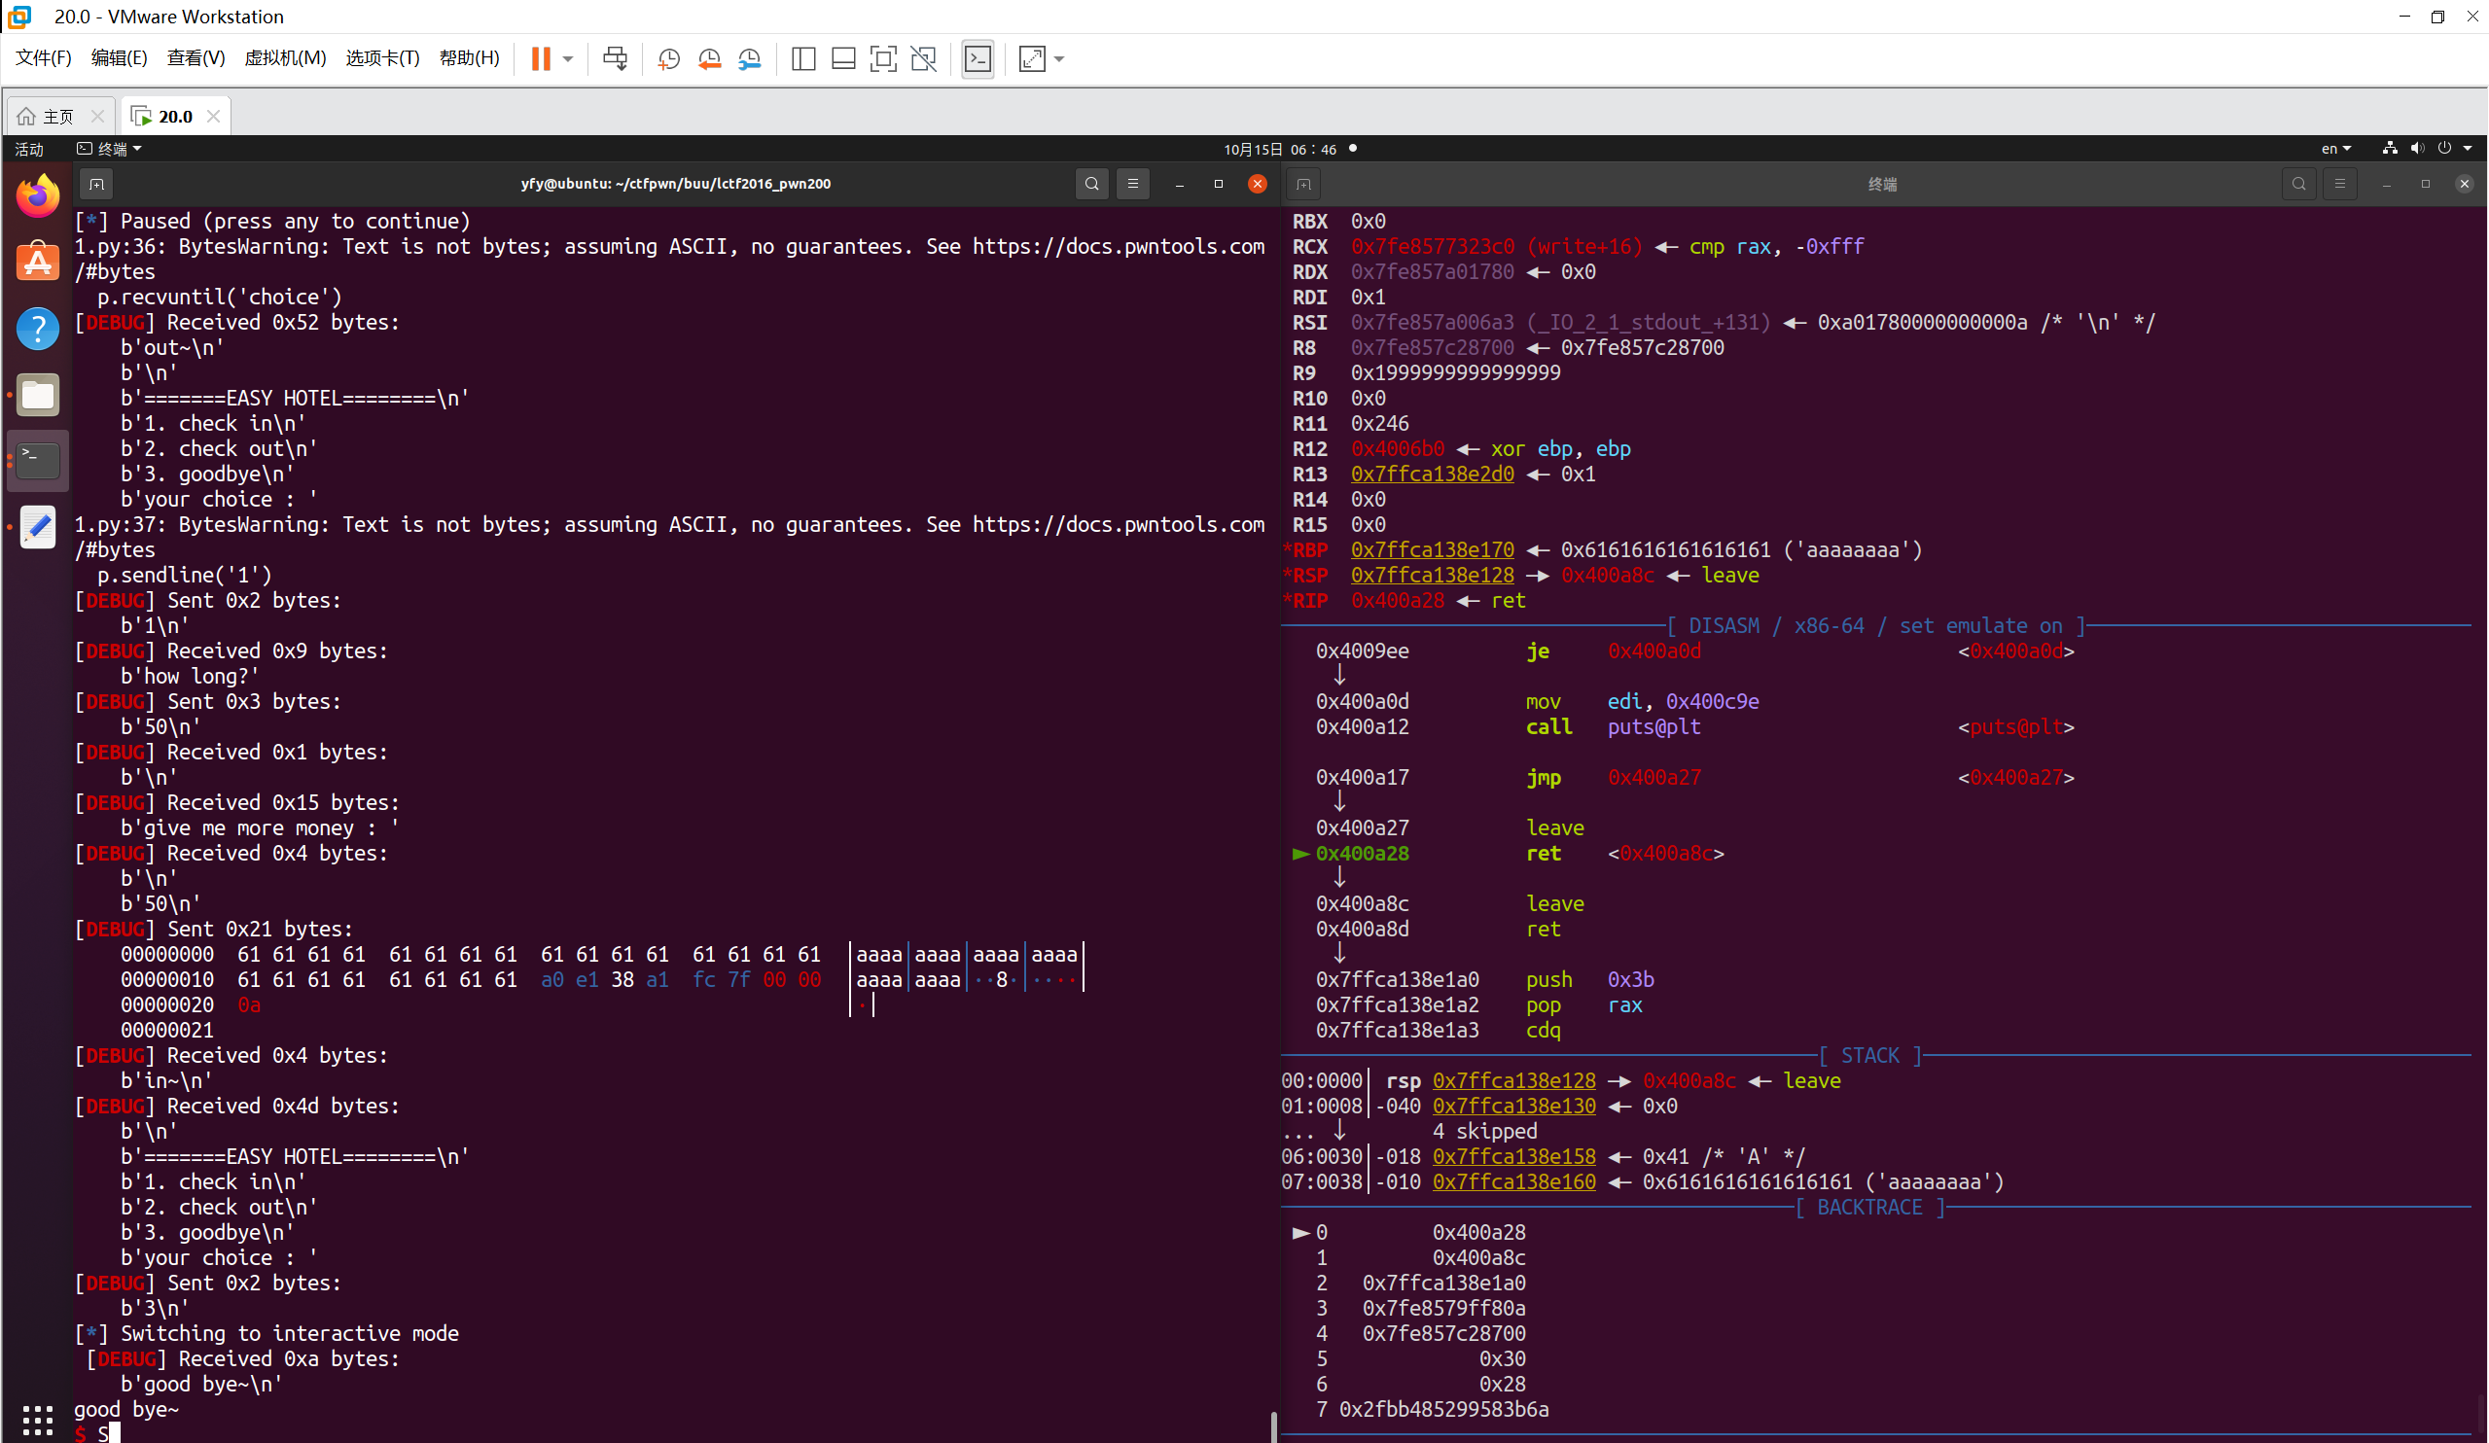Open the 虚拟机(M) menu
2489x1443 pixels.
pos(285,58)
